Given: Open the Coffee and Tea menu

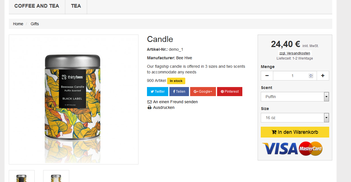Looking at the screenshot, I should click(37, 6).
